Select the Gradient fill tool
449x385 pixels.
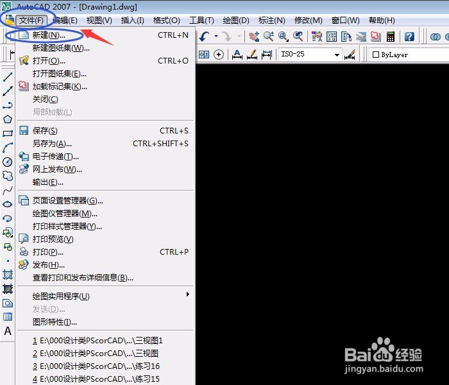(x=8, y=289)
